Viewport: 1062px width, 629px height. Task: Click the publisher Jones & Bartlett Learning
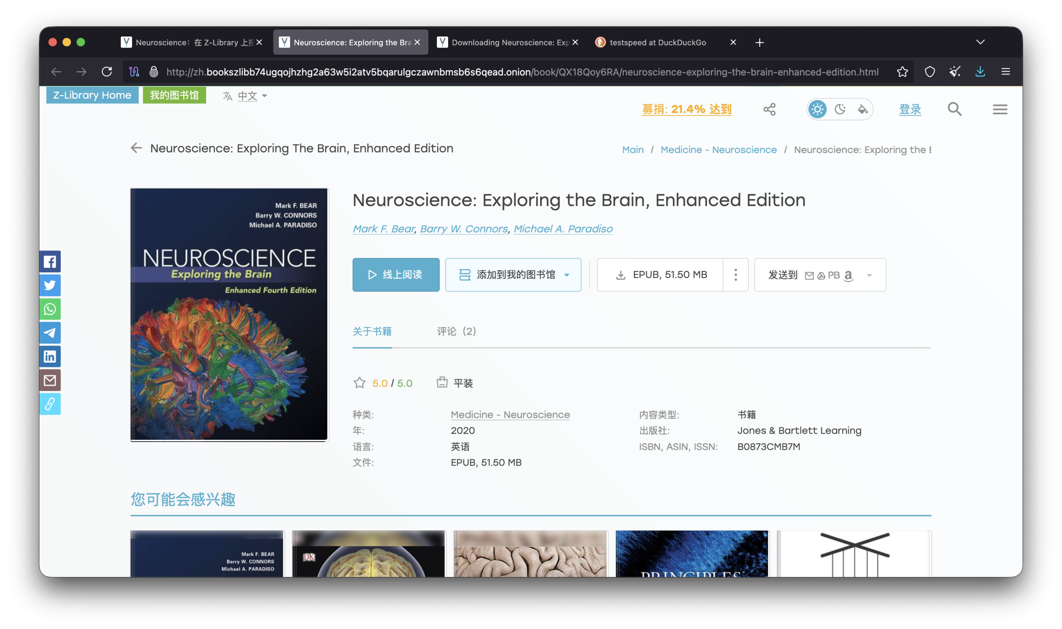[799, 430]
